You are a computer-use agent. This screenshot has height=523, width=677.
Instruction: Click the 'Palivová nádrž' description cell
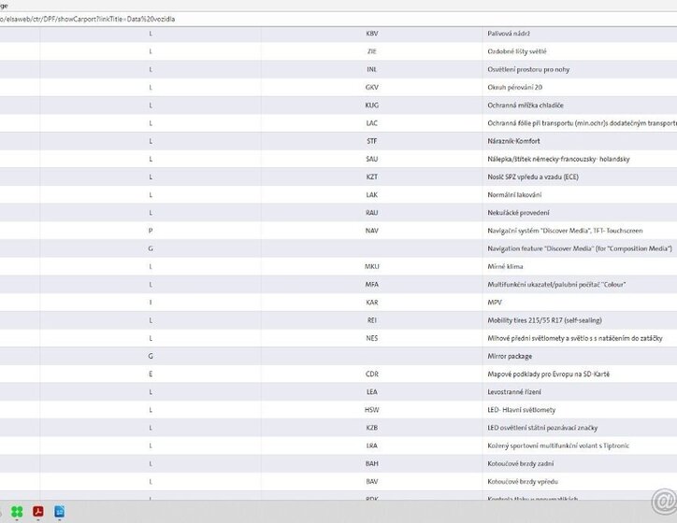click(x=509, y=34)
